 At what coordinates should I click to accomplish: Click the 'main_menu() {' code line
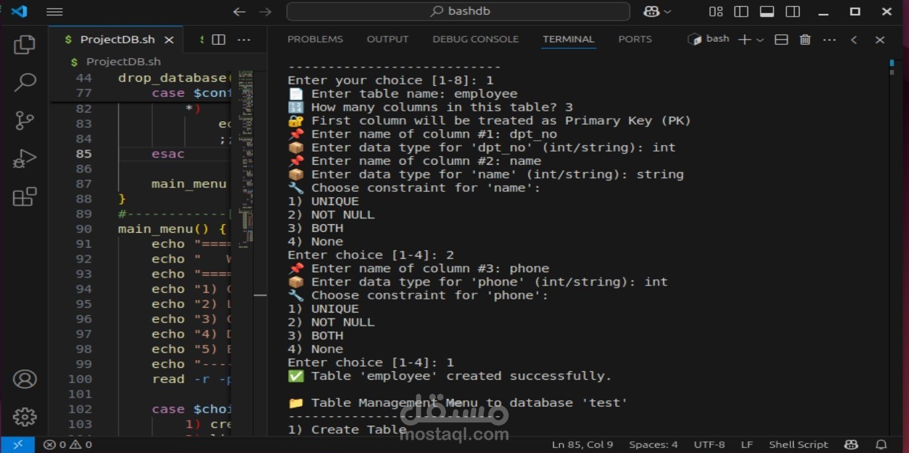tap(172, 229)
